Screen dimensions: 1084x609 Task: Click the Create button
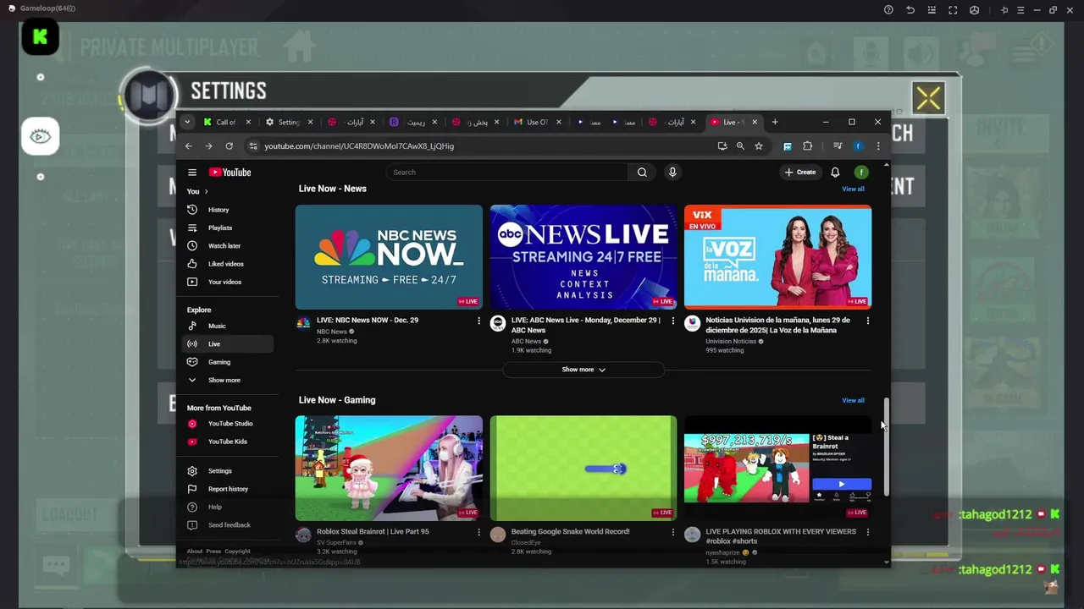pos(800,173)
